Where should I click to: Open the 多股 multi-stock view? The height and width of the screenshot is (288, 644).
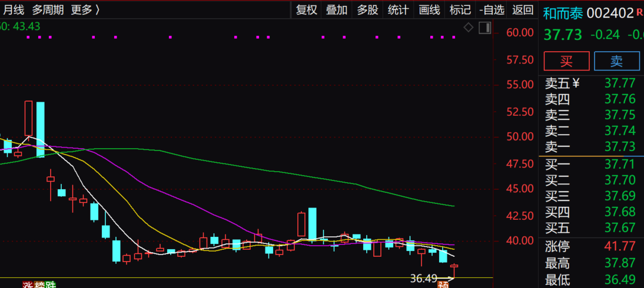click(367, 10)
